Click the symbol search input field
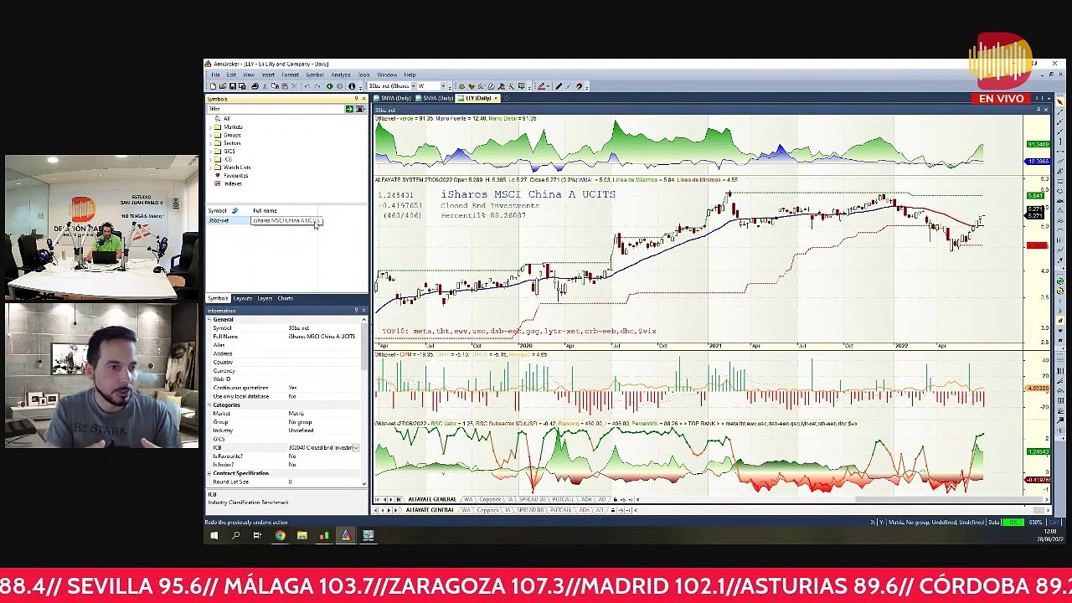Viewport: 1072px width, 603px height. [x=276, y=109]
